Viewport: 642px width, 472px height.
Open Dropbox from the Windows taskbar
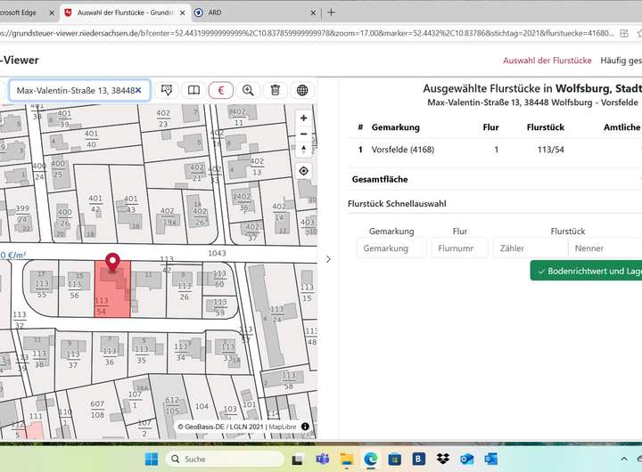(x=443, y=459)
